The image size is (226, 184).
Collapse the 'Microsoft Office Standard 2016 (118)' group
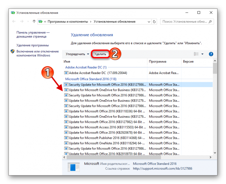(91, 79)
